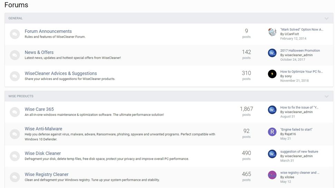Open UCanFixIt's avatar in Forum Announcements row
Image resolution: width=335 pixels, height=188 pixels.
pos(272,32)
